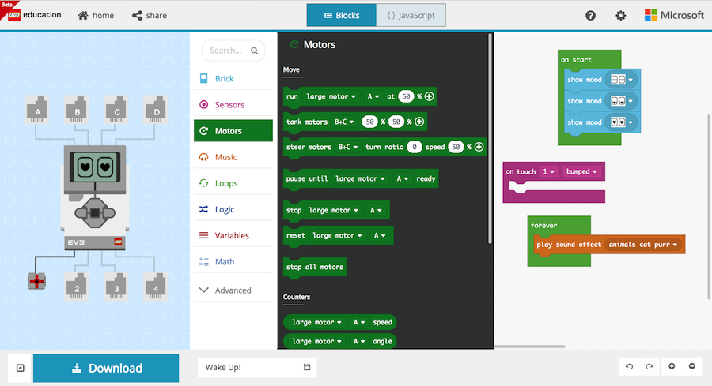Zoom out of the workspace
The width and height of the screenshot is (712, 386).
[691, 366]
